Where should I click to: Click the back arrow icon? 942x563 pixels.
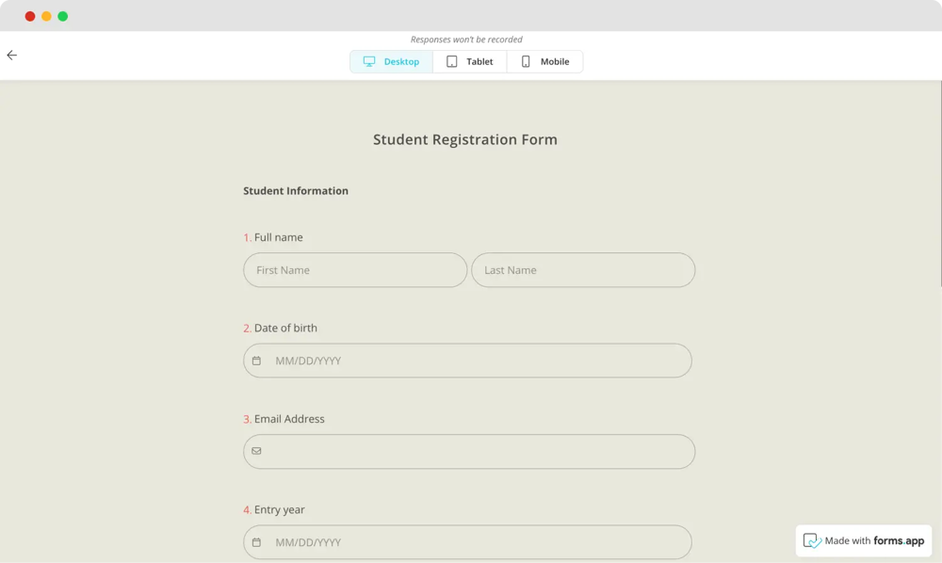point(12,56)
